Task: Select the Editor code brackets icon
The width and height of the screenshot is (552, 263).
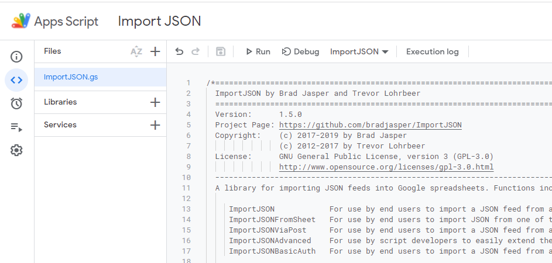Action: 16,80
